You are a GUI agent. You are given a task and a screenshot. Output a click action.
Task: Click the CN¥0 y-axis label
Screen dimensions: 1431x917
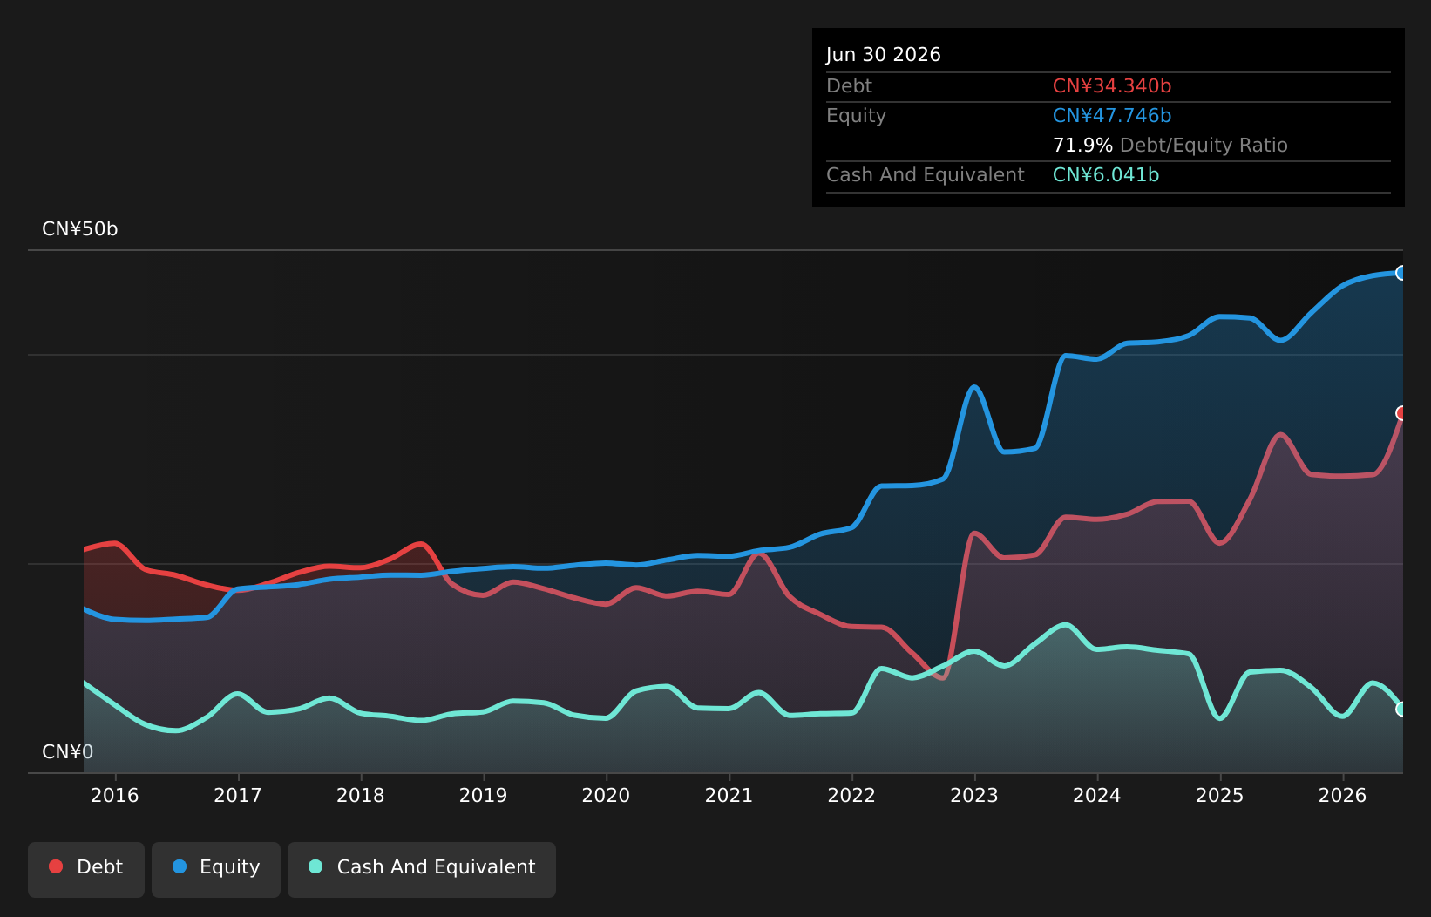point(68,752)
